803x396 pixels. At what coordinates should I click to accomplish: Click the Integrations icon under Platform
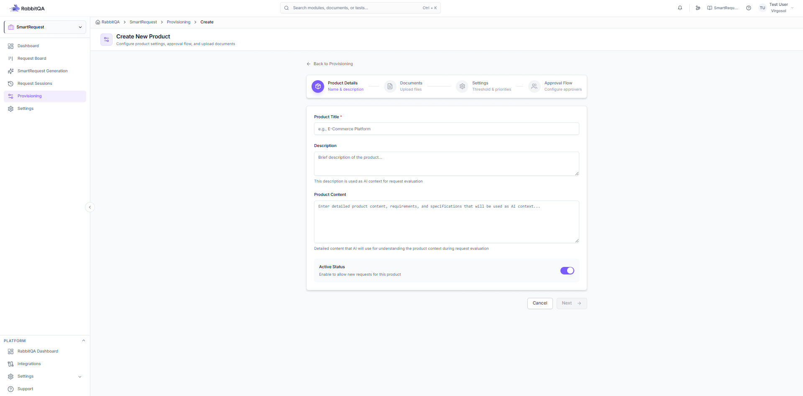point(11,364)
